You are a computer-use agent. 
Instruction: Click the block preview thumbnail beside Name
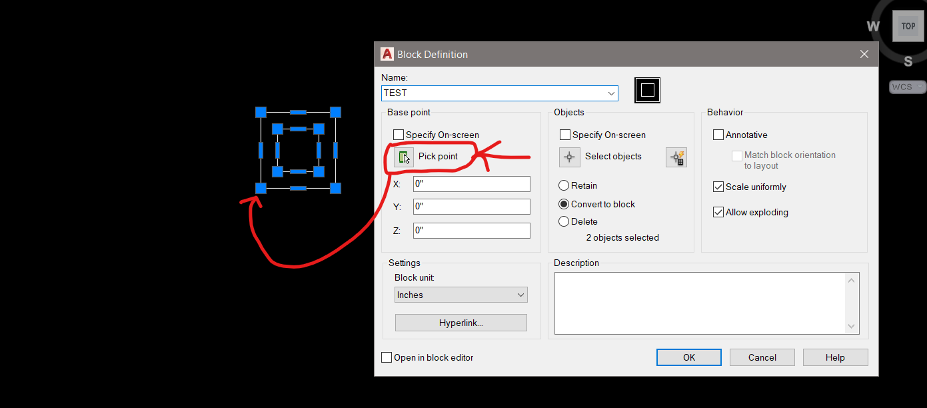coord(646,90)
